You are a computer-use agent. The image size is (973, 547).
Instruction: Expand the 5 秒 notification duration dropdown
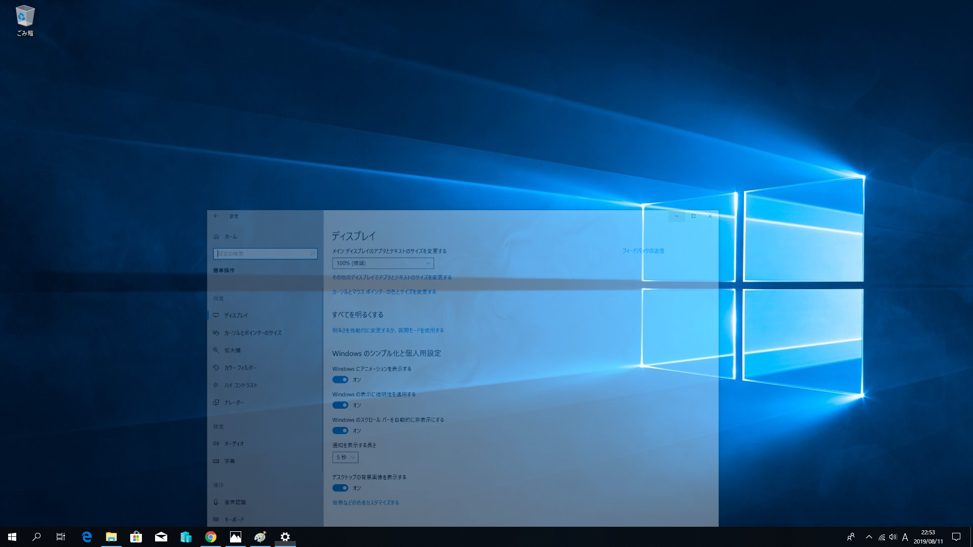[x=345, y=457]
